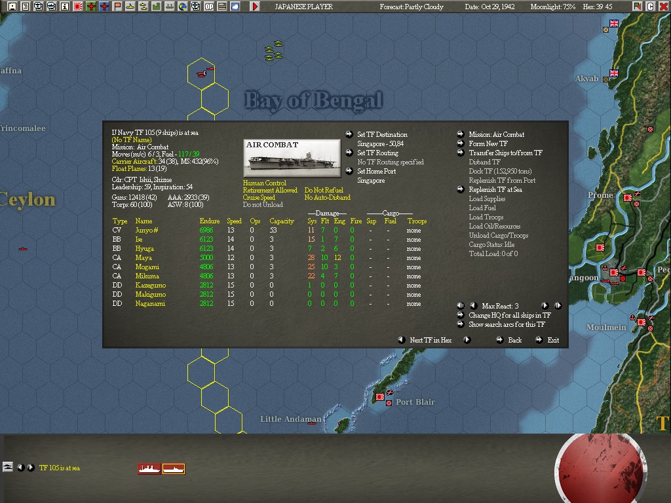Open the document list icon in toolbar

click(x=26, y=7)
